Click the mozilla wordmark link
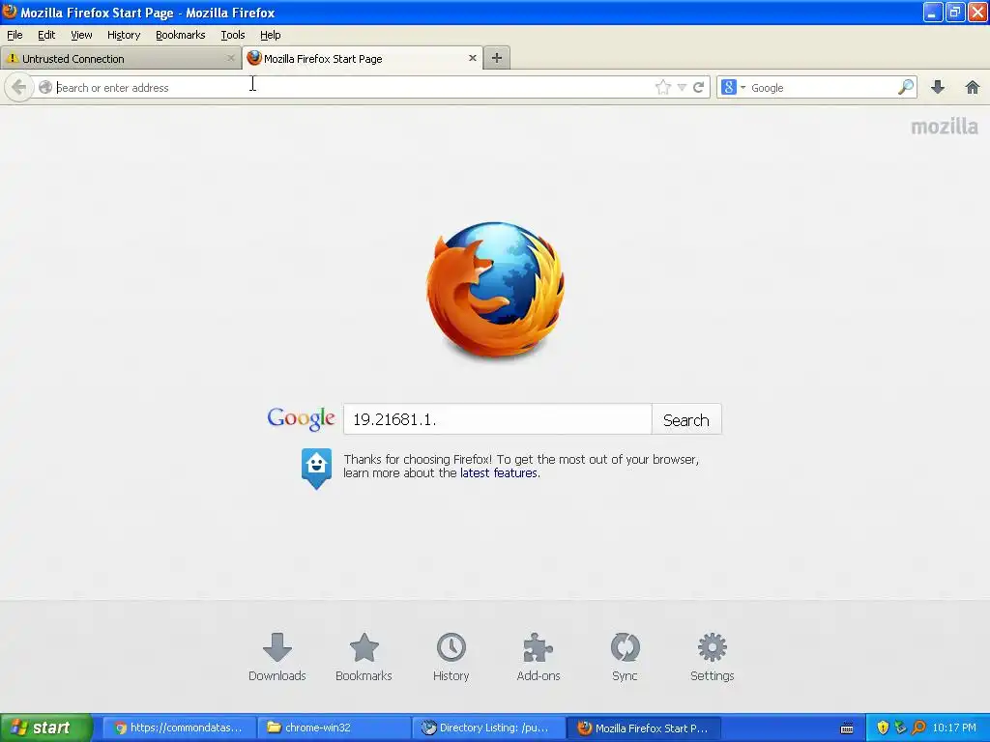990x742 pixels. (945, 127)
